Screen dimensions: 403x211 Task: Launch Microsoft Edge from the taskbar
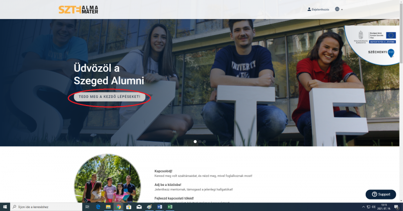98,207
